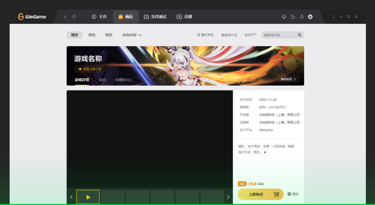This screenshot has height=205, width=375.
Task: Select the 游戏详情 tab
Action: (82, 80)
